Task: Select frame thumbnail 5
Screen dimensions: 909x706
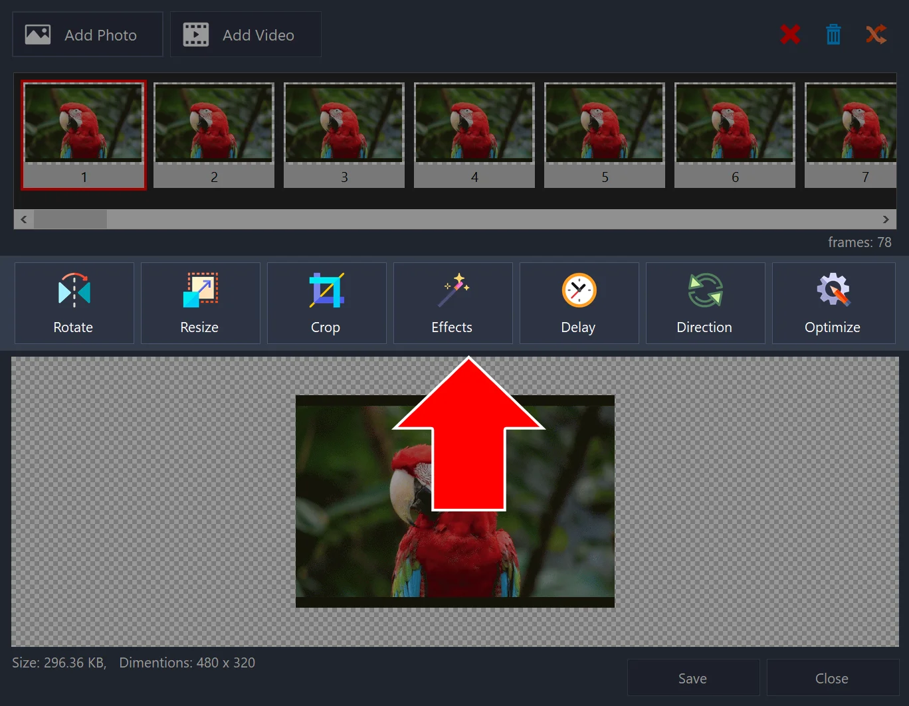Action: 605,135
